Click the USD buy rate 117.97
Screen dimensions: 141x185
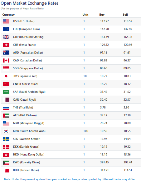105,21
